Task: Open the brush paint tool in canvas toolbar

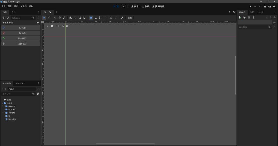Action: [49, 18]
